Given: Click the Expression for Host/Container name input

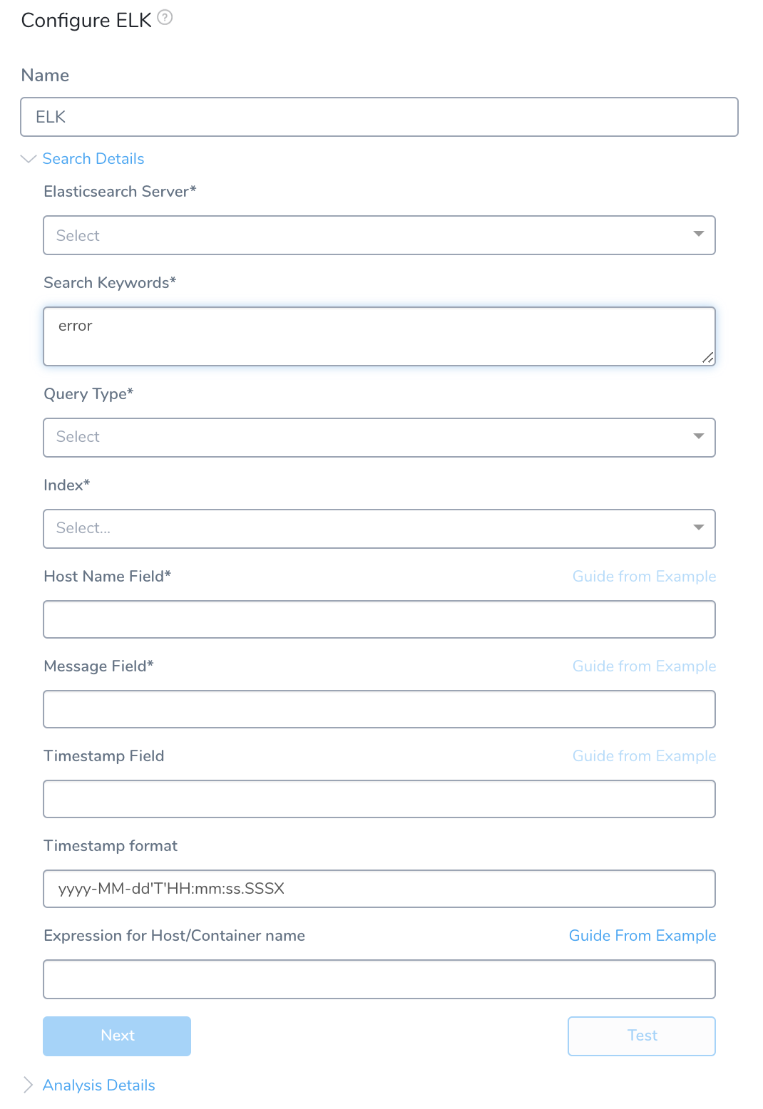Looking at the screenshot, I should [379, 979].
